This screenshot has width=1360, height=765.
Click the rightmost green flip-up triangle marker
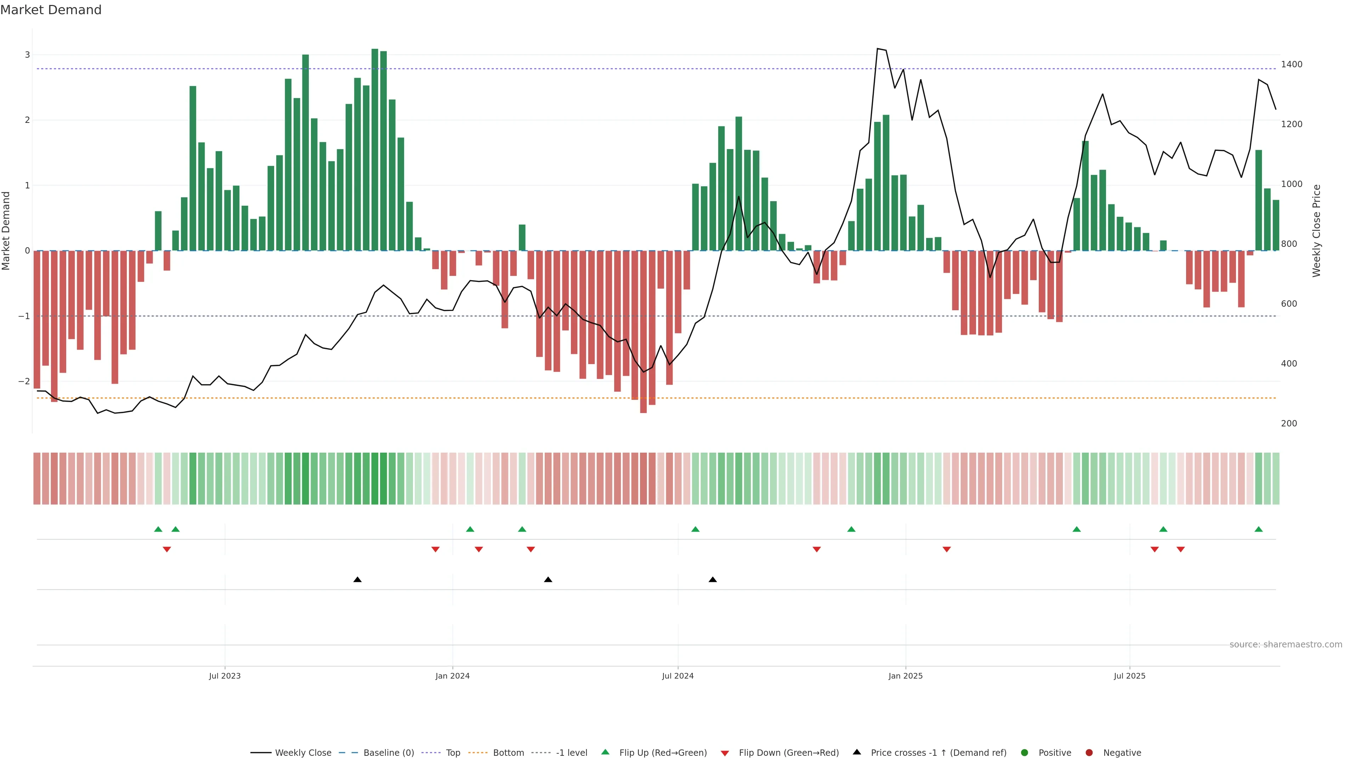pos(1259,529)
